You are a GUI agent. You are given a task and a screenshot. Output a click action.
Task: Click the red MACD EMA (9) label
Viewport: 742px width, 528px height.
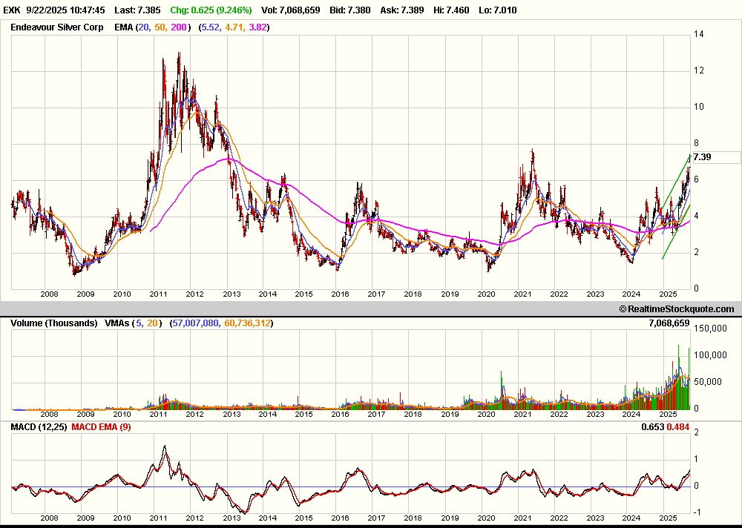101,426
